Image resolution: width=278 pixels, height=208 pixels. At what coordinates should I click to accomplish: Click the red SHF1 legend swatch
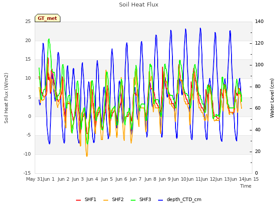78,200
